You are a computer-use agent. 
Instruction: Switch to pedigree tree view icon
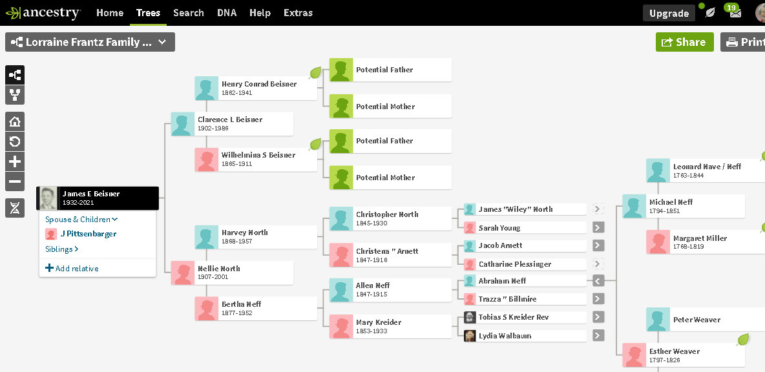pos(15,75)
